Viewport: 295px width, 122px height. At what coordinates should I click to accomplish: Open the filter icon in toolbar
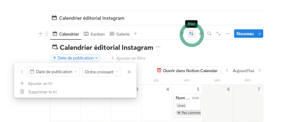coord(182,34)
